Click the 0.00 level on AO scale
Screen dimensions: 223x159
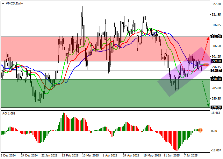point(216,131)
